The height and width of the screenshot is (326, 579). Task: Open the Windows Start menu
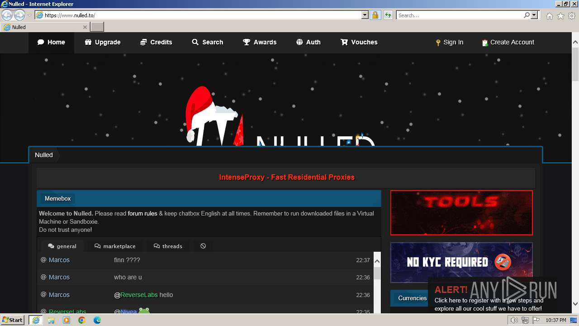[x=13, y=320]
